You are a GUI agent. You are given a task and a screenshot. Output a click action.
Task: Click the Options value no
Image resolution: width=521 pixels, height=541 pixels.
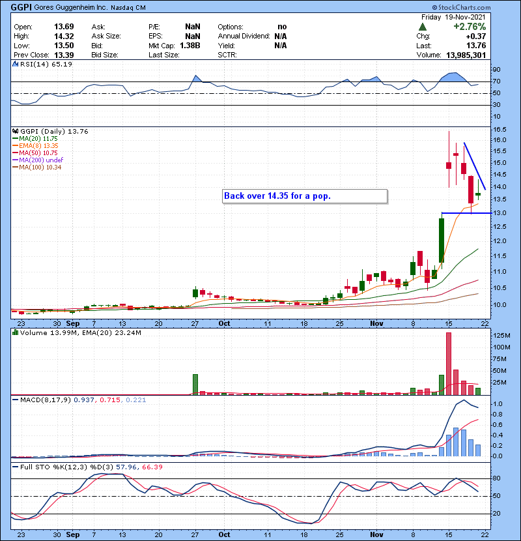tap(282, 27)
